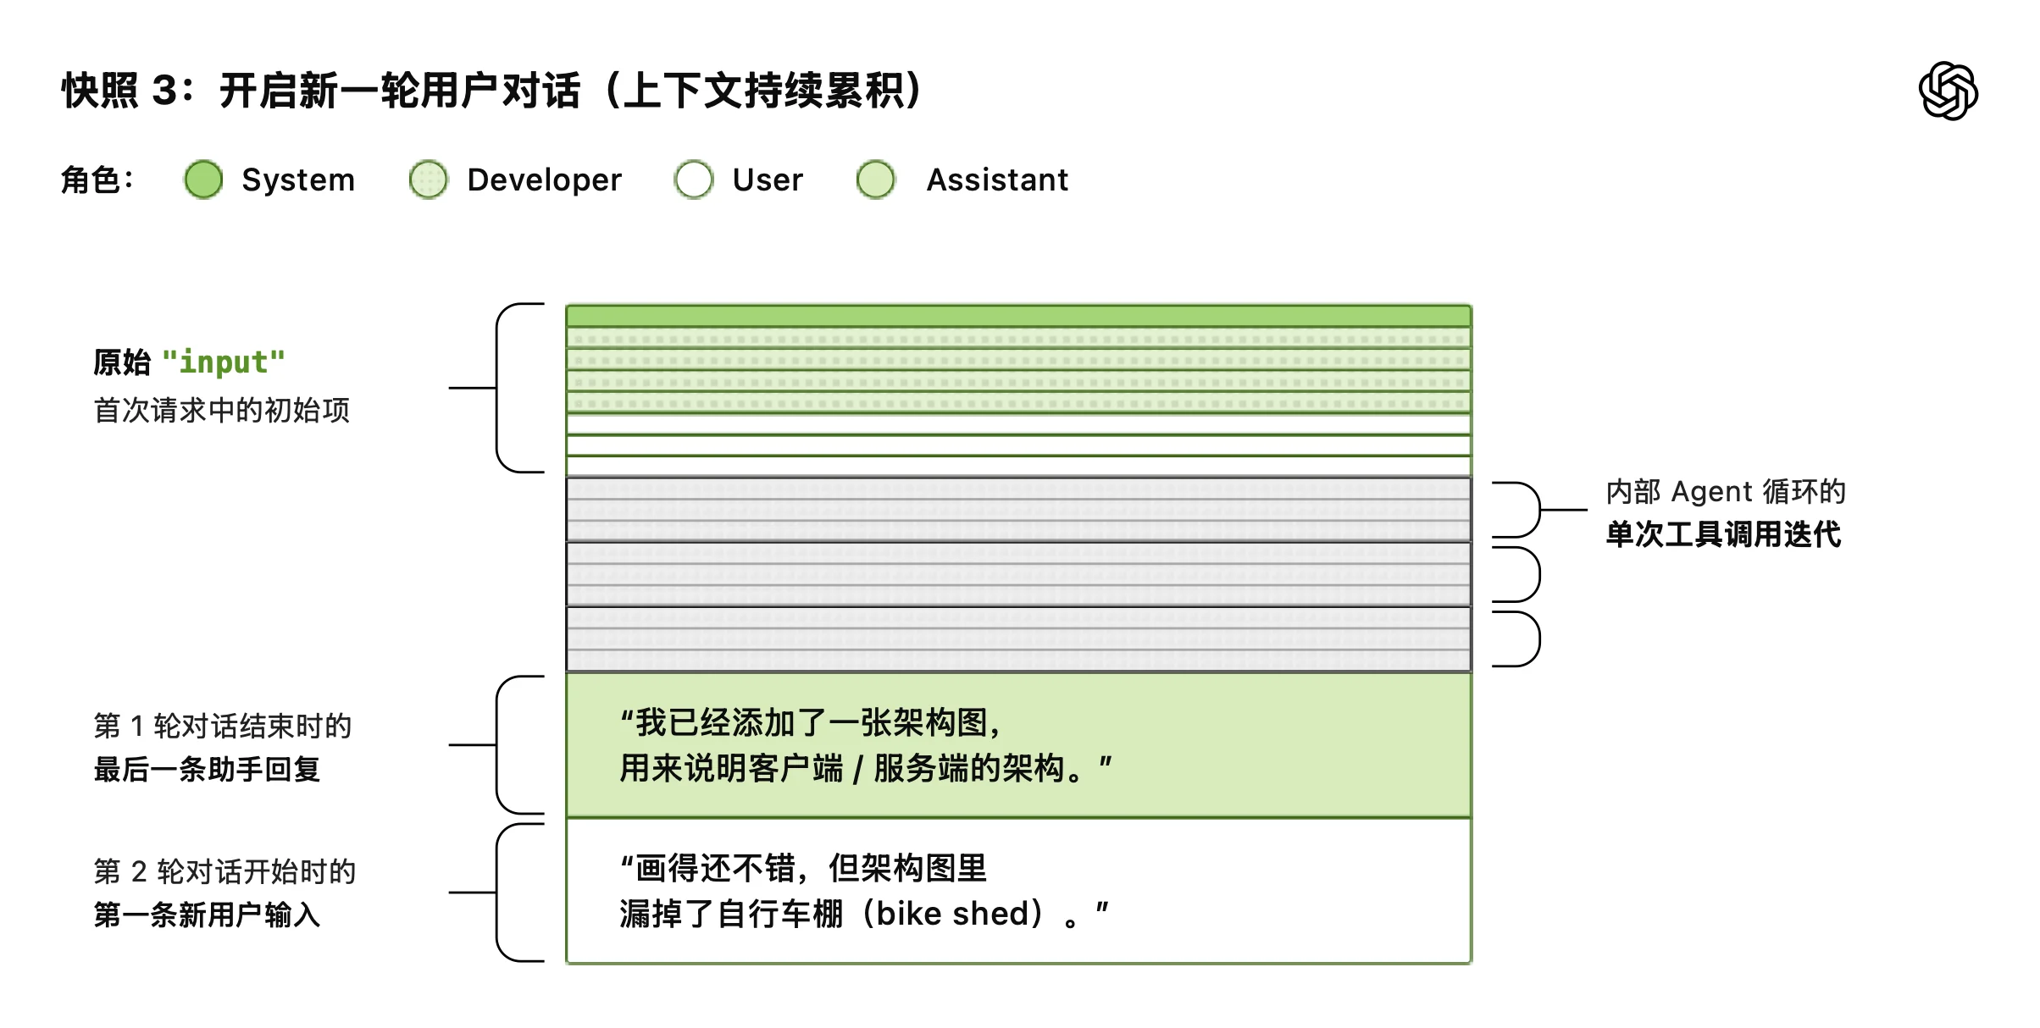The width and height of the screenshot is (2040, 1028).
Task: Click the User role white circle
Action: tap(694, 180)
